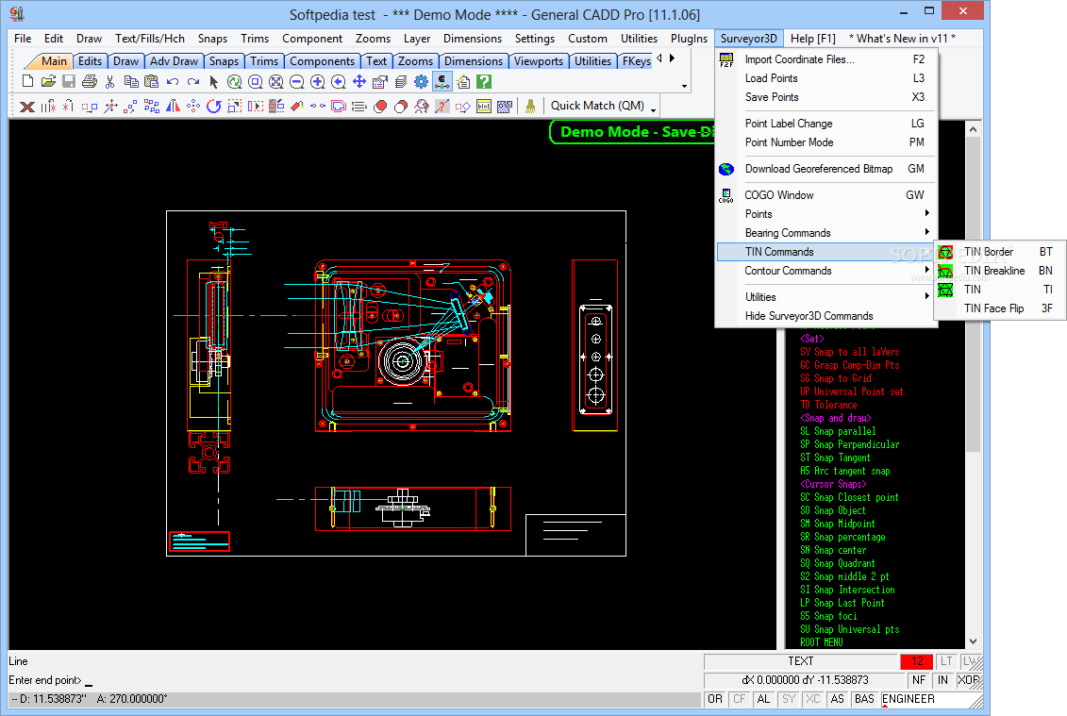Select the arrow pointer tool

(x=213, y=82)
